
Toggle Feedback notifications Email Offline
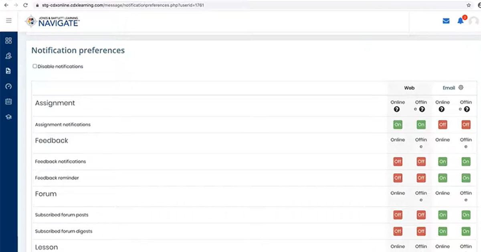[x=466, y=162]
